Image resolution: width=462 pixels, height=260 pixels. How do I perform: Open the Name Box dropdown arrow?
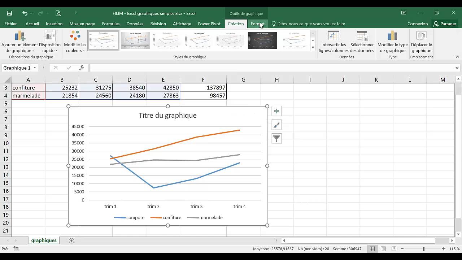point(35,68)
